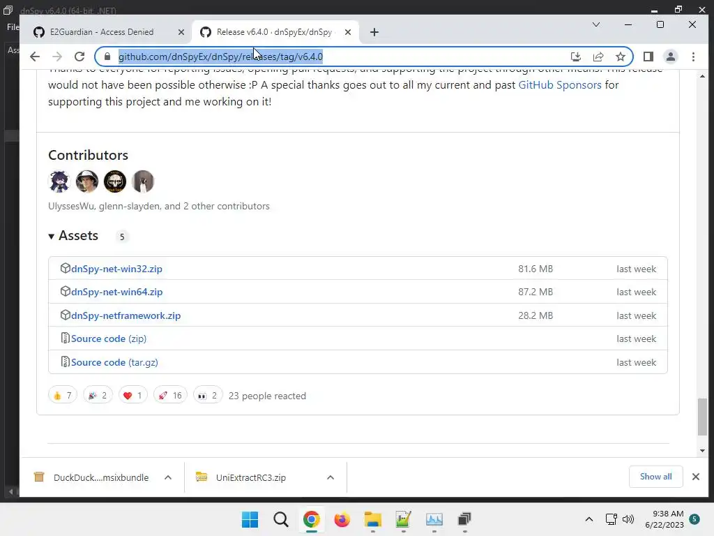Open Windows taskbar search

coord(280,519)
